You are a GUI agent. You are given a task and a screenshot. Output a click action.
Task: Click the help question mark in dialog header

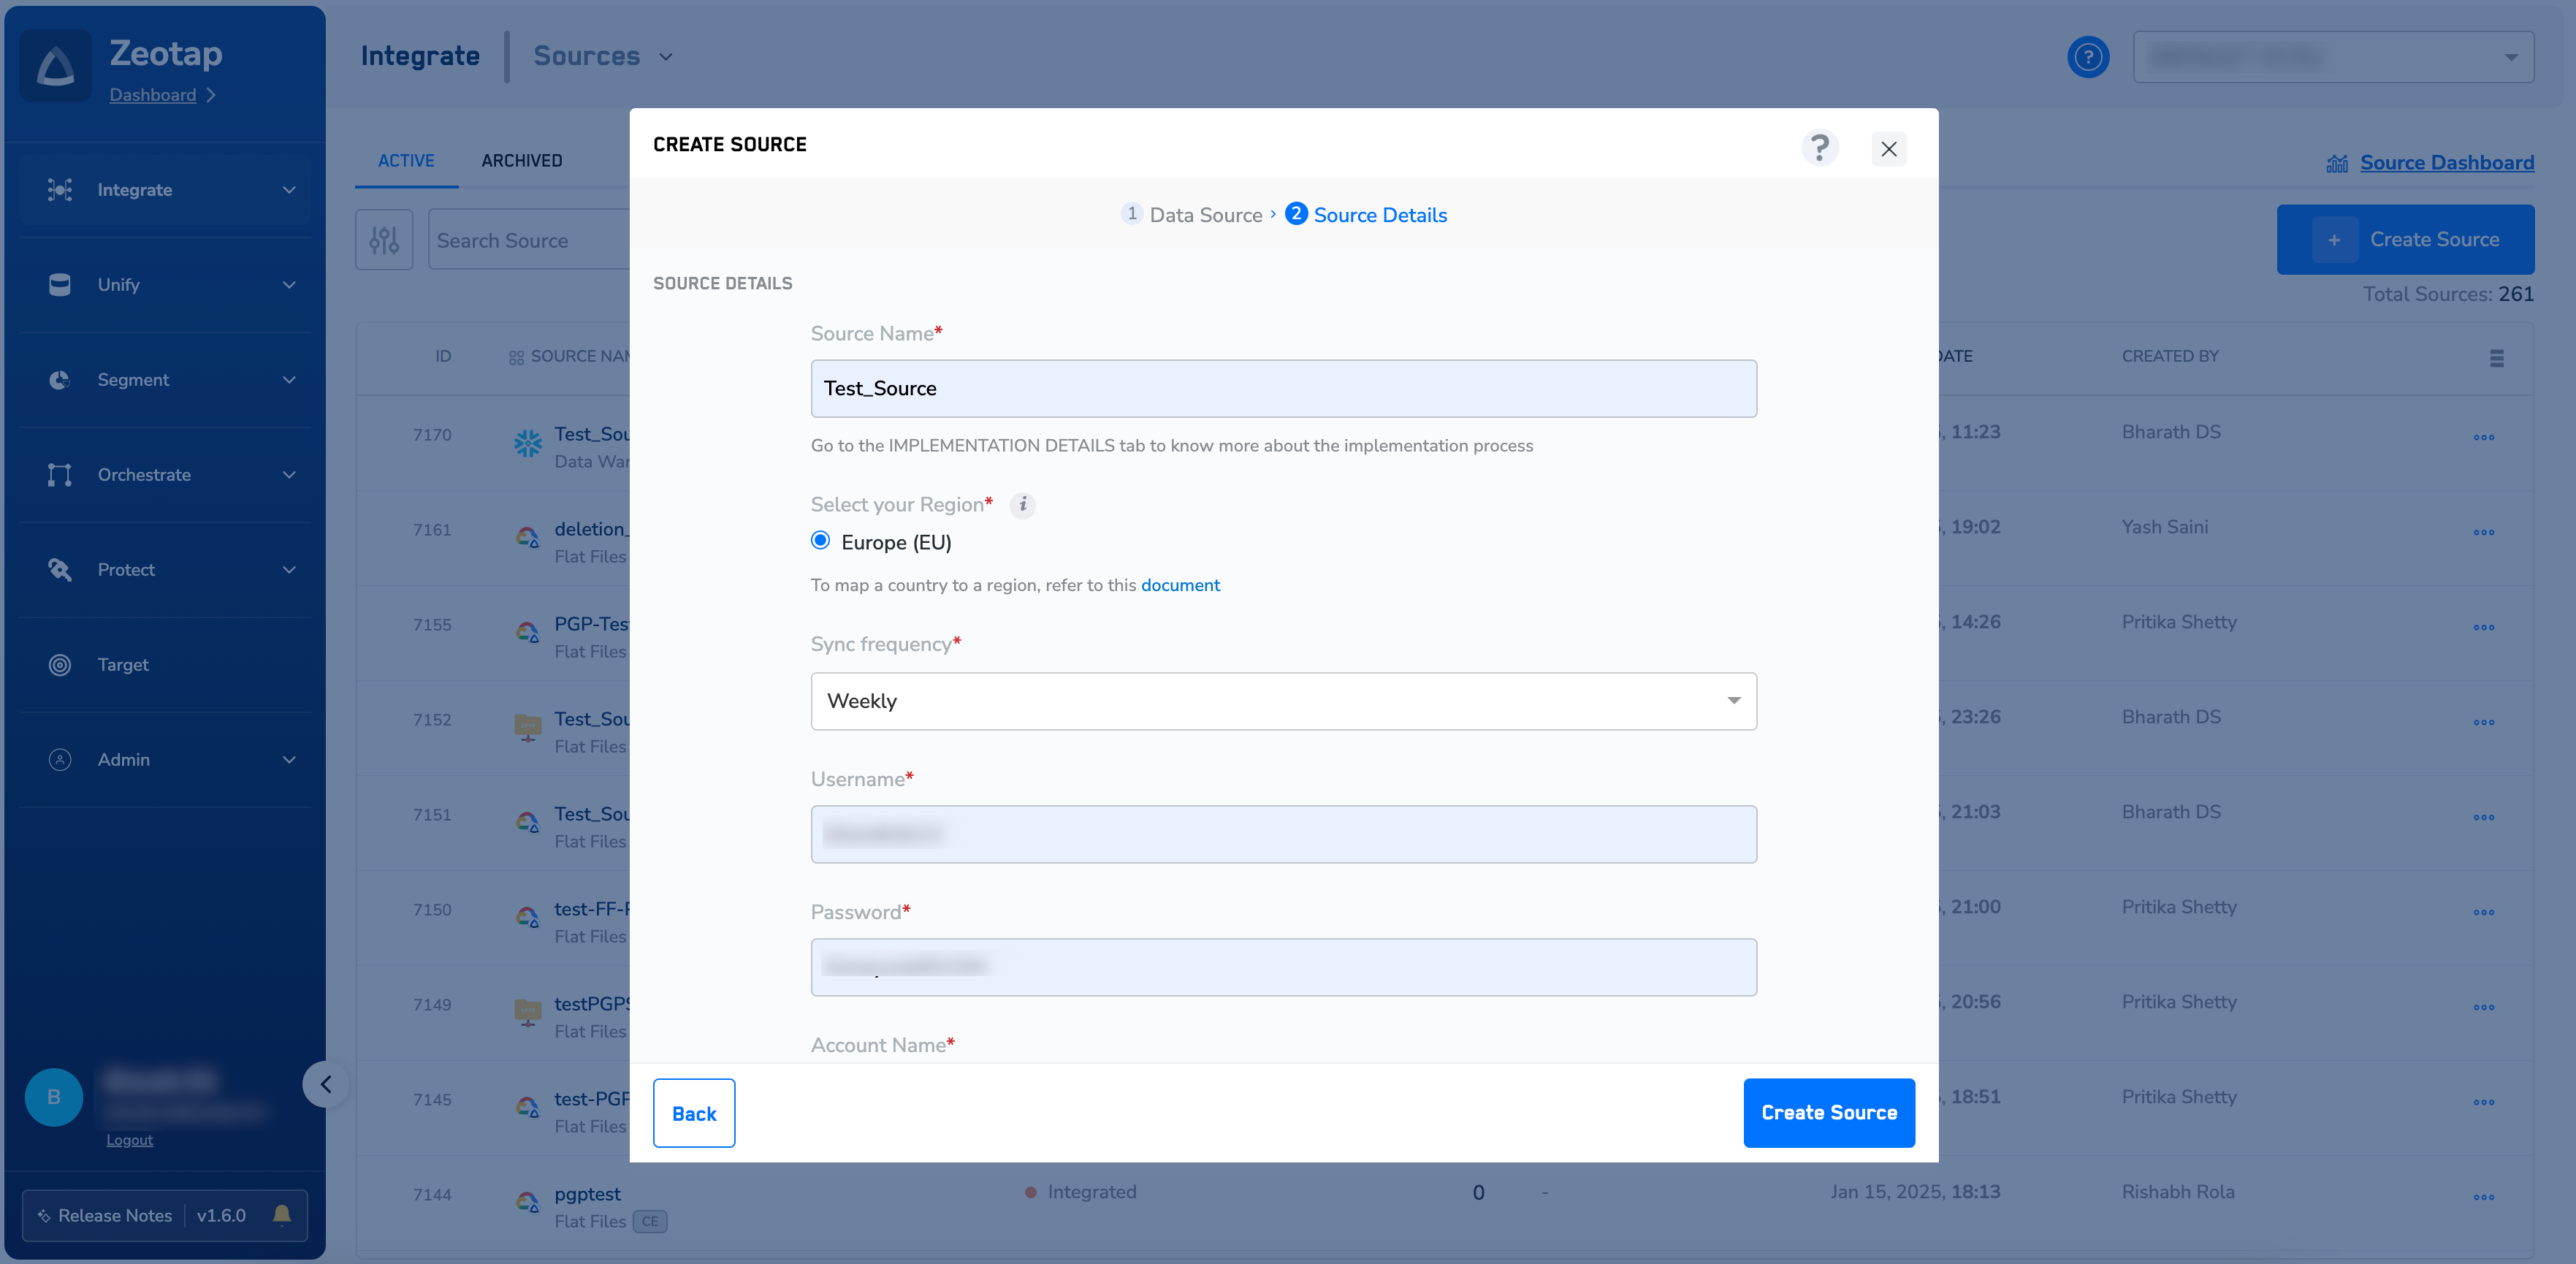tap(1819, 148)
